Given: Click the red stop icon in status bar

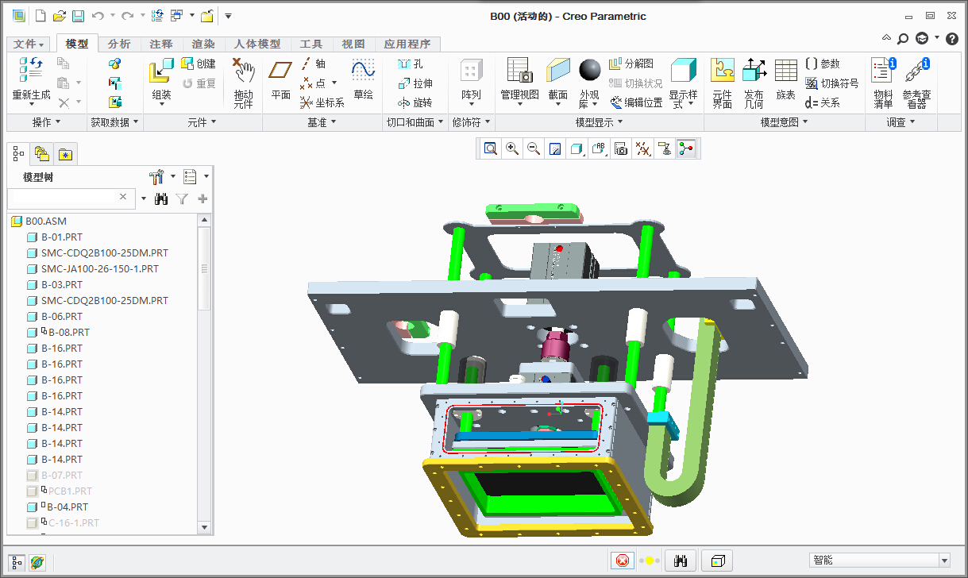Looking at the screenshot, I should click(623, 561).
